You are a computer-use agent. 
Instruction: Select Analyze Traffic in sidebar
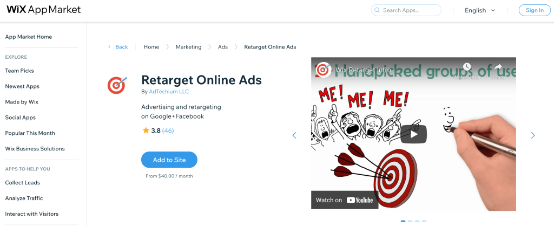click(x=24, y=198)
